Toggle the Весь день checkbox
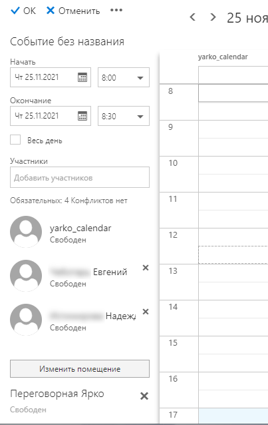 click(x=15, y=140)
